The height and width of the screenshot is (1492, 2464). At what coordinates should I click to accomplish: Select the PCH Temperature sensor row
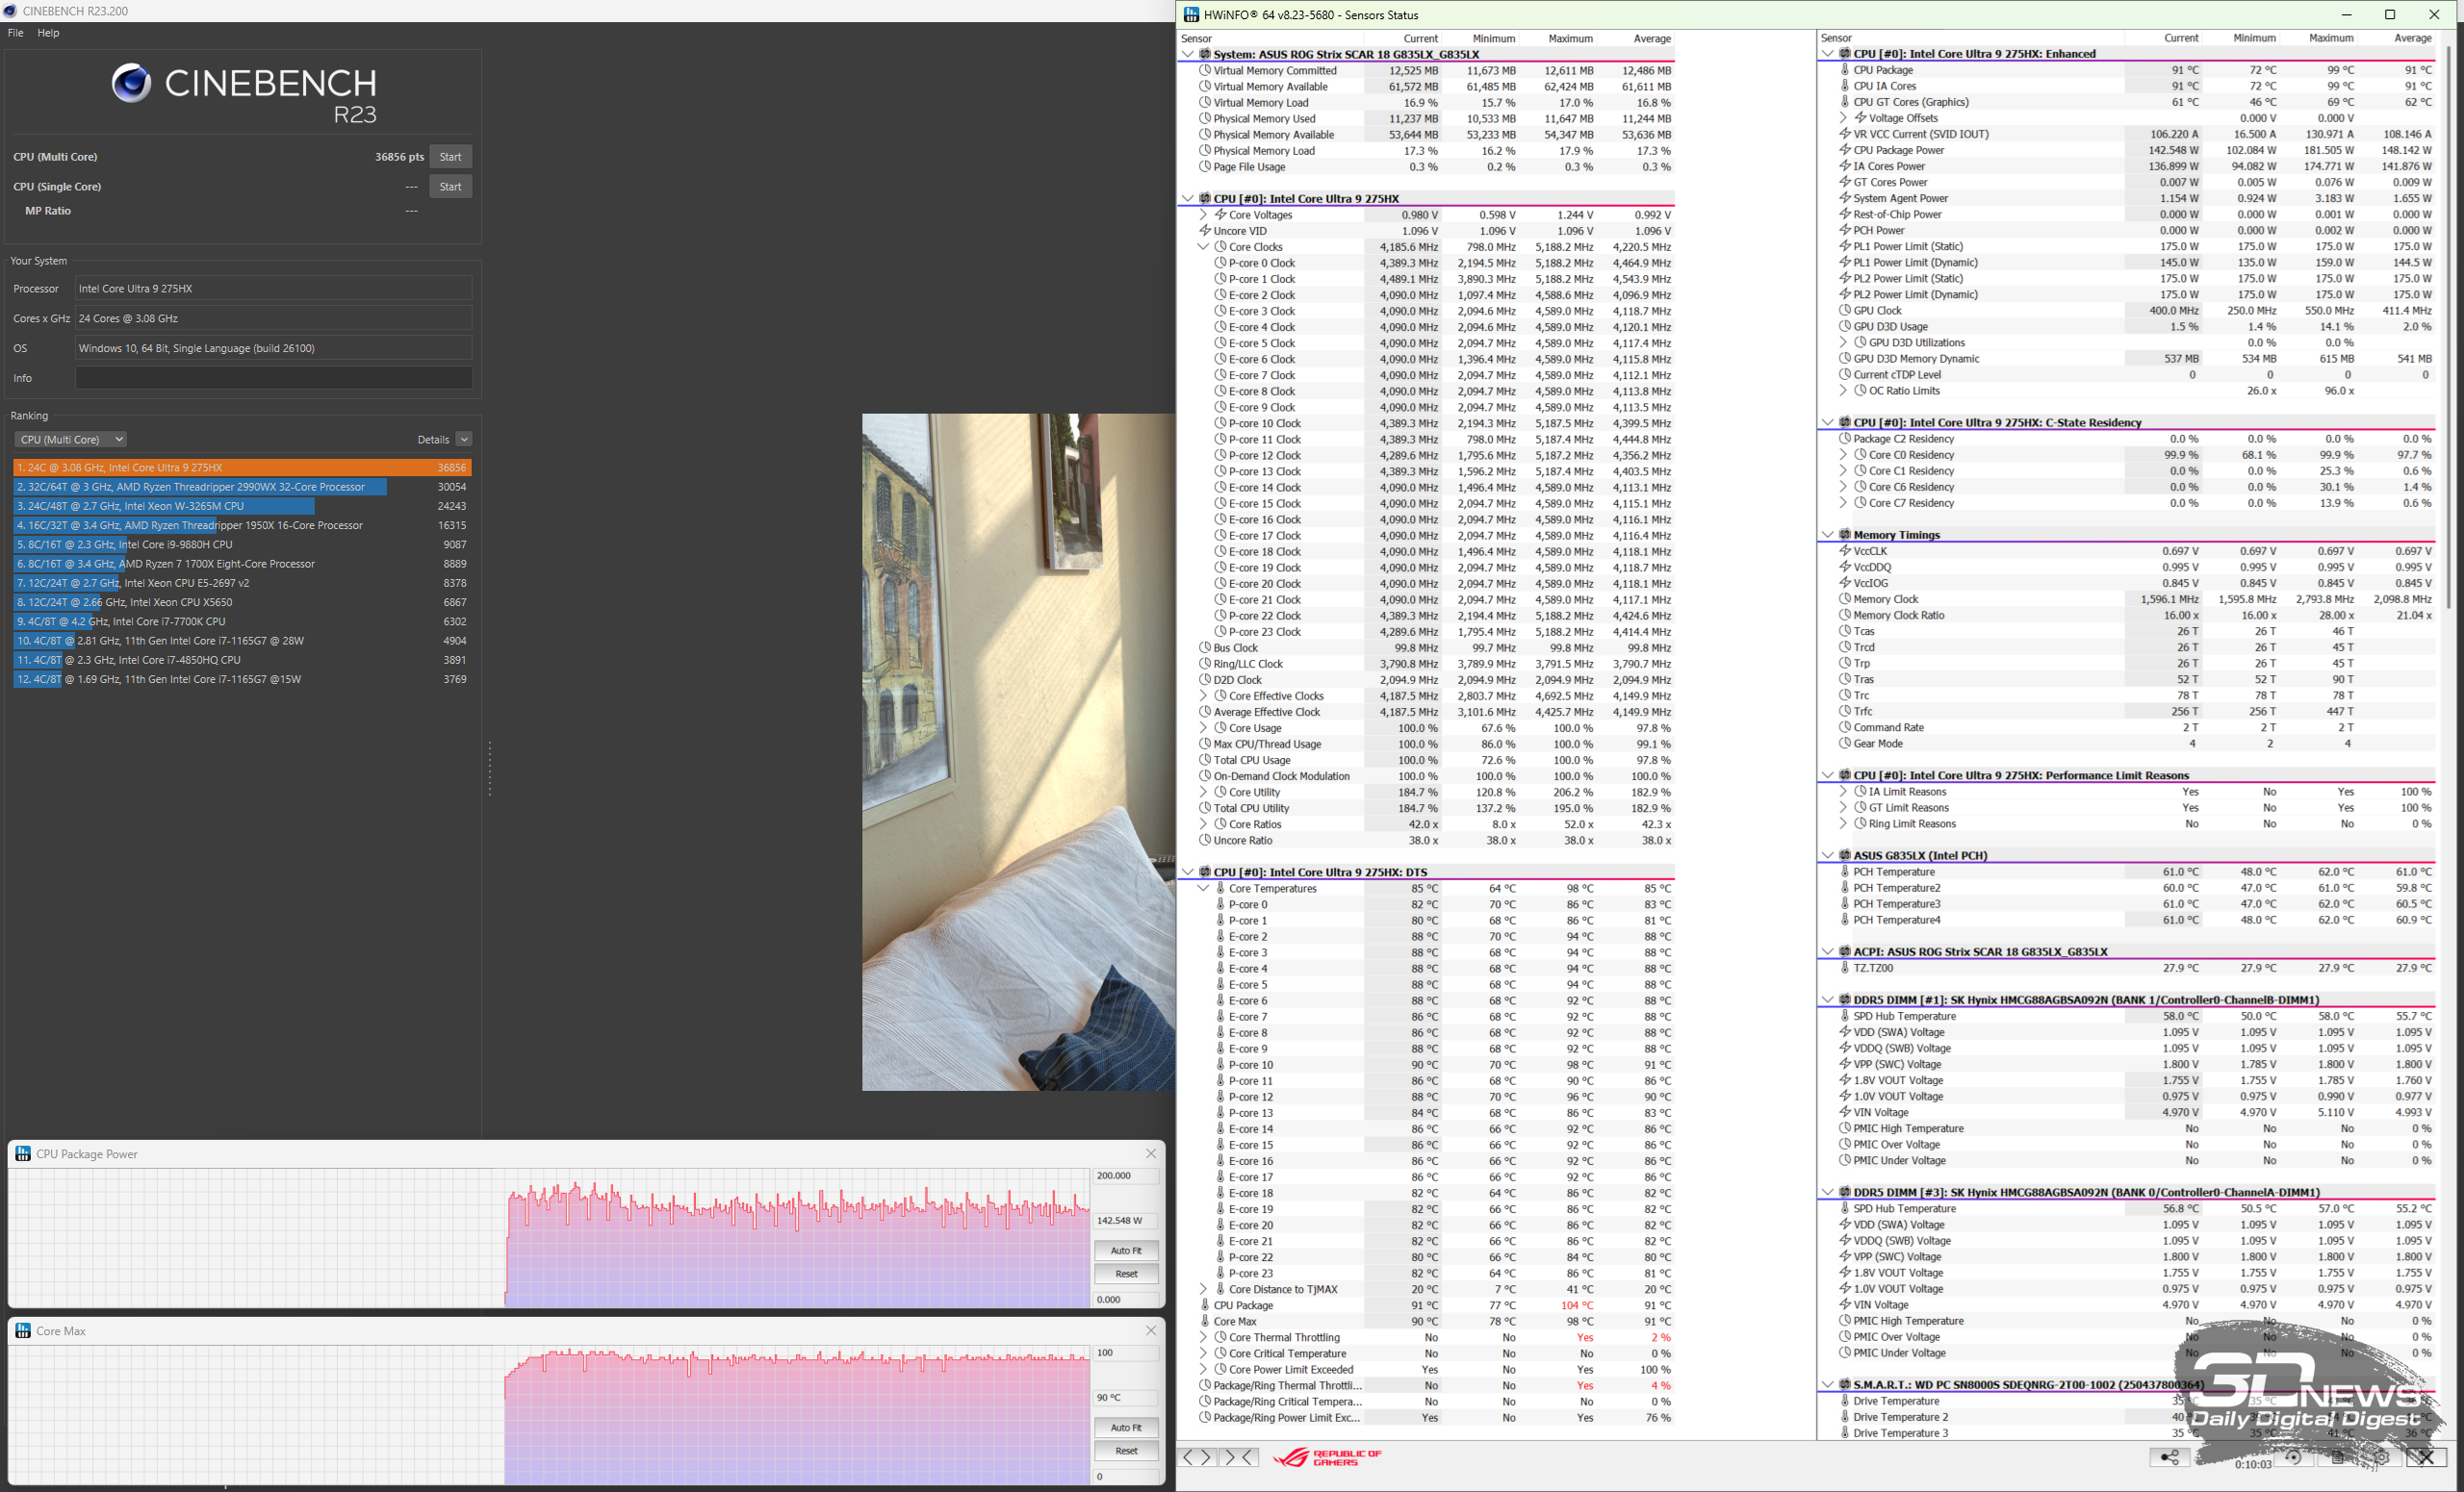tap(2134, 872)
